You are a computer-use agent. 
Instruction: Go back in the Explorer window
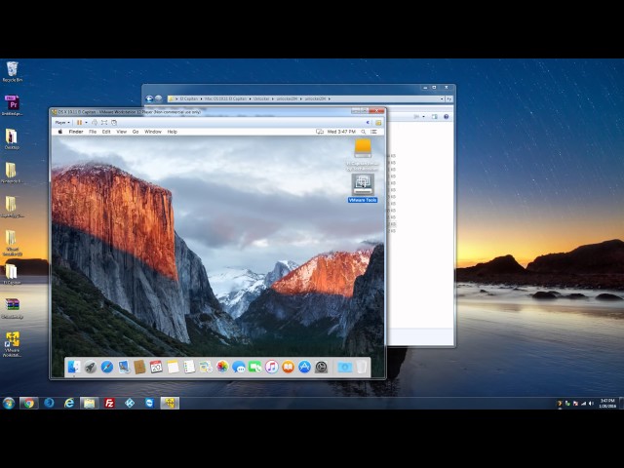(x=149, y=98)
